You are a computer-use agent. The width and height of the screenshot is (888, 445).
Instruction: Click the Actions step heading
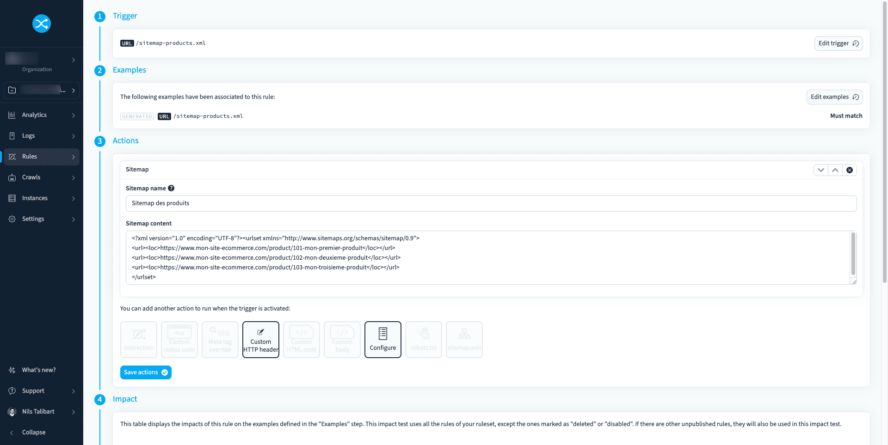point(126,141)
